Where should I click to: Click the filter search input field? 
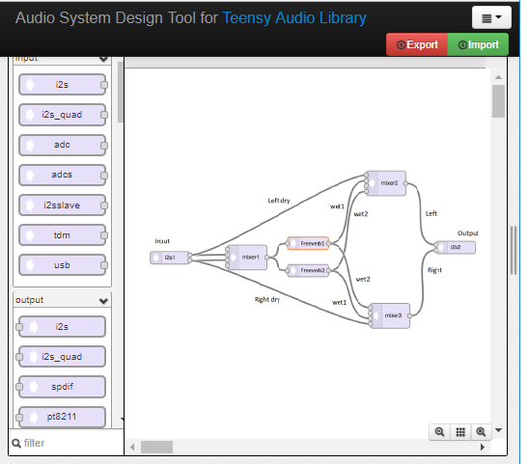66,443
